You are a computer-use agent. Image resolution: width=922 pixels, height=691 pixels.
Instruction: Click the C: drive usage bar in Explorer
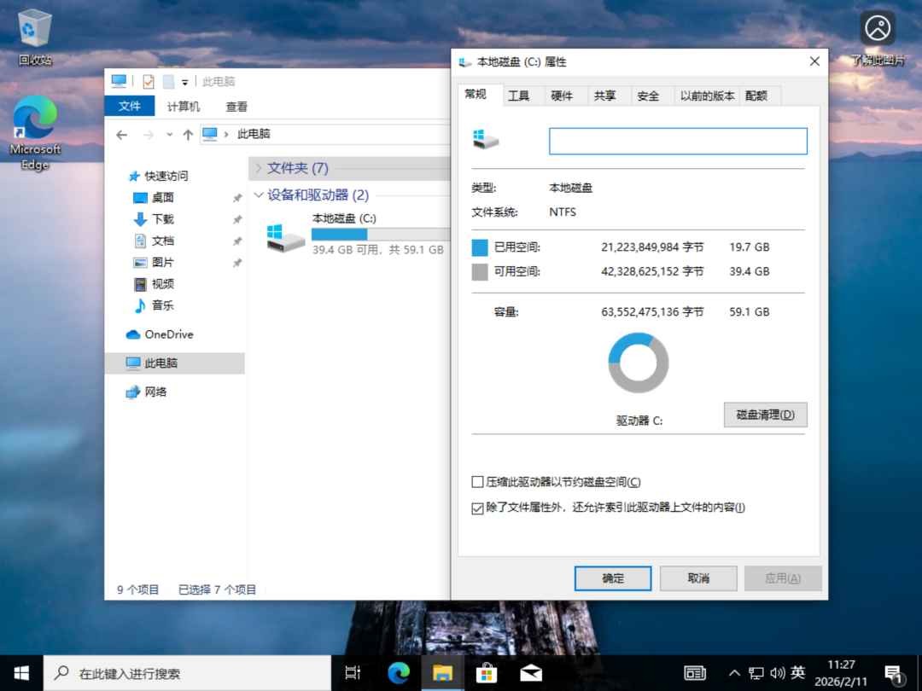pyautogui.click(x=381, y=235)
